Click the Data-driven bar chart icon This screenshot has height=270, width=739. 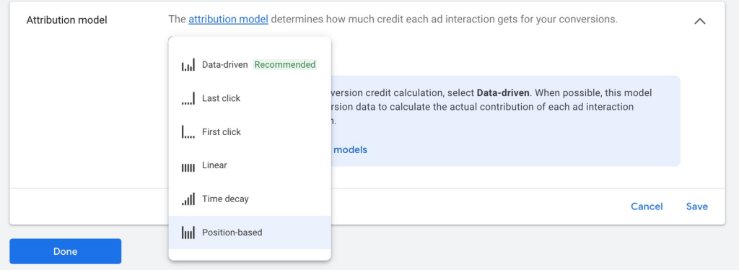coord(188,65)
